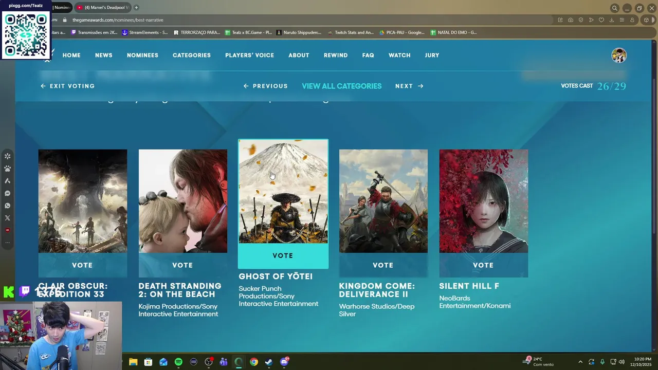Screen dimensions: 658x370
Task: Click the browser profile account icon
Action: click(x=632, y=20)
